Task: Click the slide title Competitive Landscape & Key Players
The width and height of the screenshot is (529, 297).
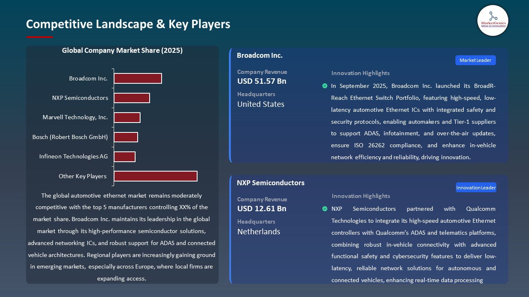Action: (x=128, y=24)
